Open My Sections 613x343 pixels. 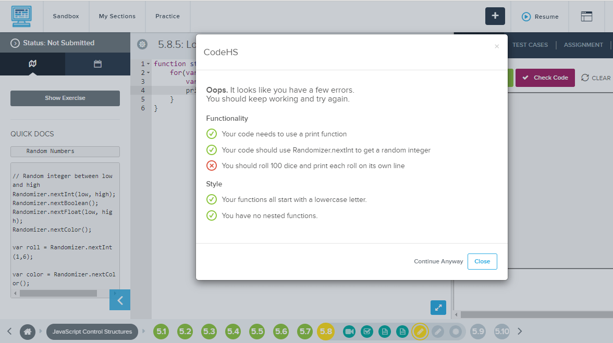point(117,16)
